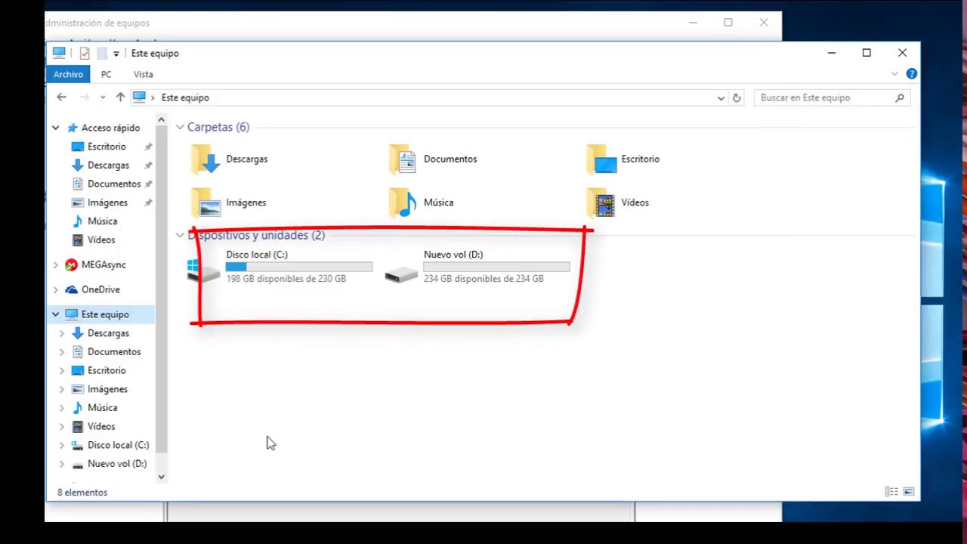Collapse the Carpetas (6) group
967x544 pixels.
coord(180,127)
